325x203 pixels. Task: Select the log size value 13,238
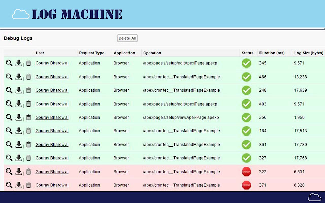tap(300, 77)
